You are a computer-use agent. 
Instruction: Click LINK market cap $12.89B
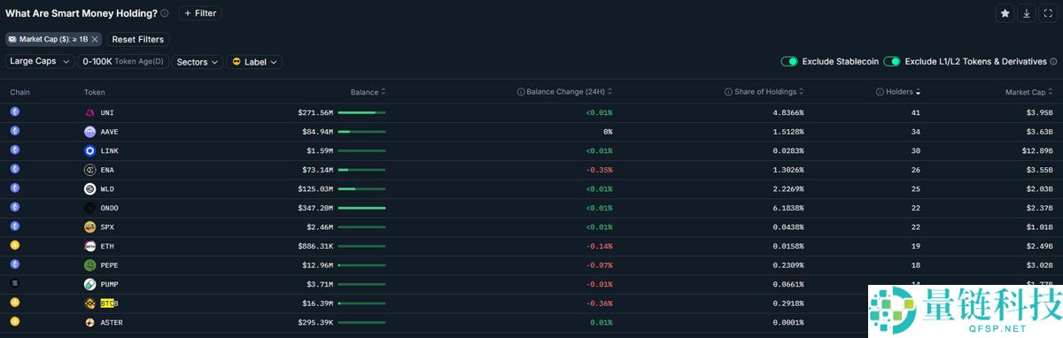[x=1038, y=151]
